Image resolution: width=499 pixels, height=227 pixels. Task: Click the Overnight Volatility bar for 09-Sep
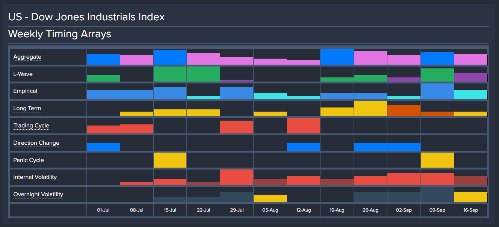click(x=437, y=195)
